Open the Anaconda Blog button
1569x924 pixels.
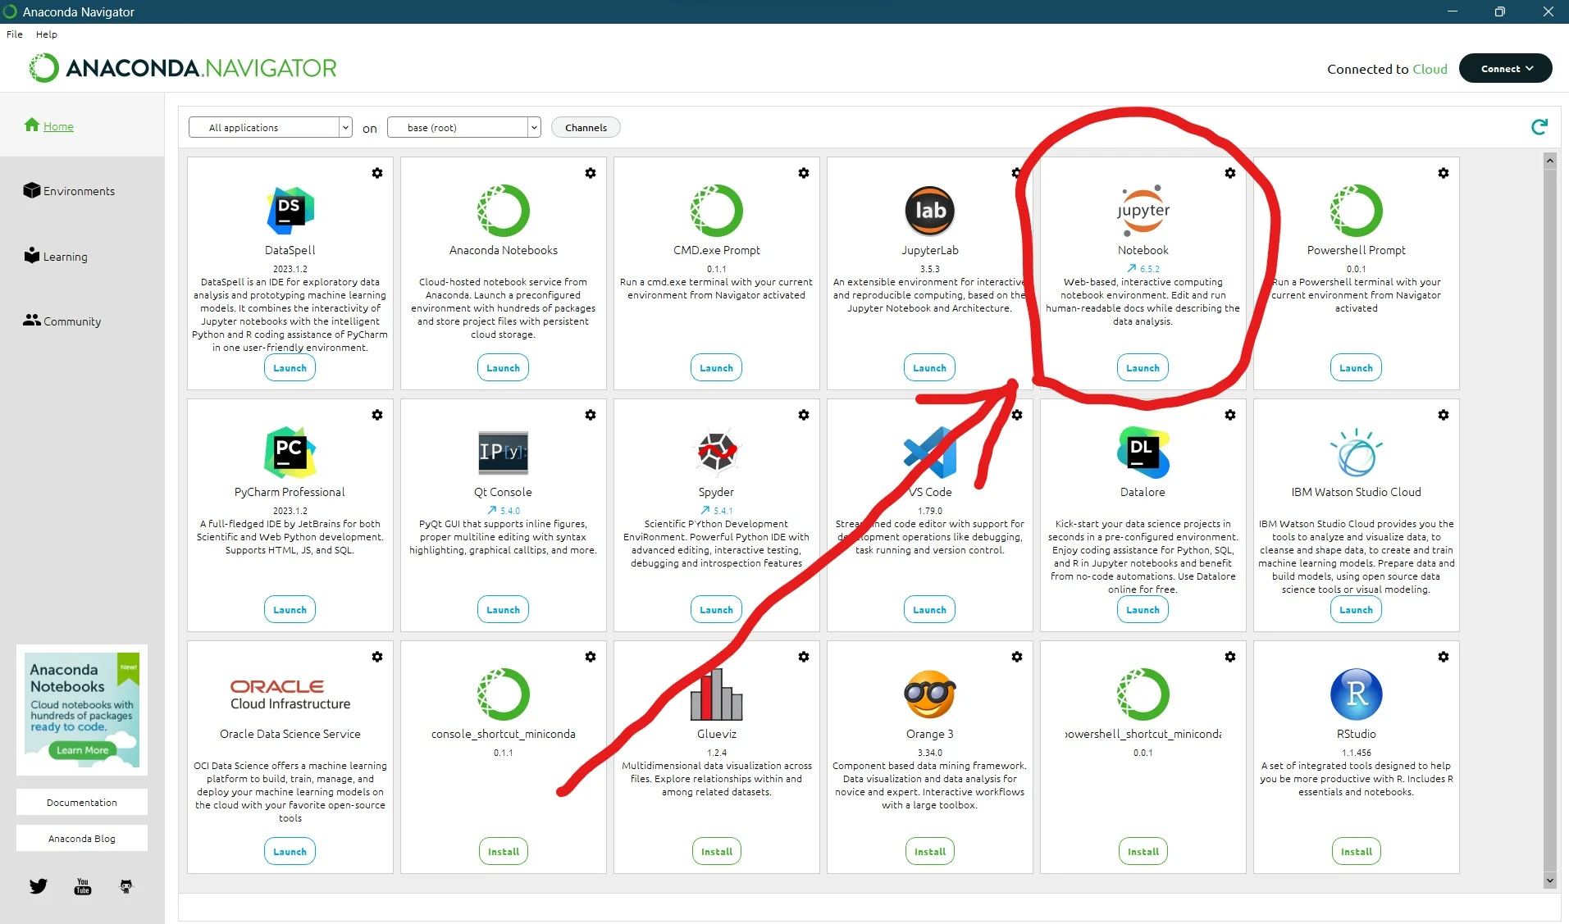pos(82,839)
